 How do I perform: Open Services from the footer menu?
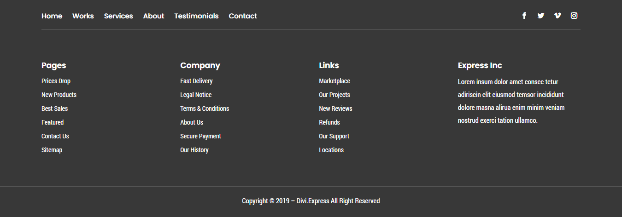pos(118,16)
